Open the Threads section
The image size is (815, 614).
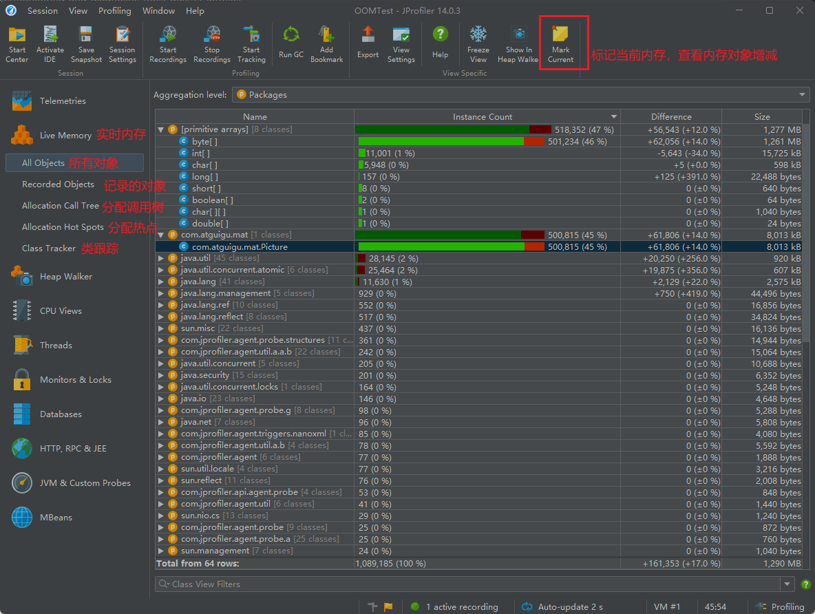42,346
